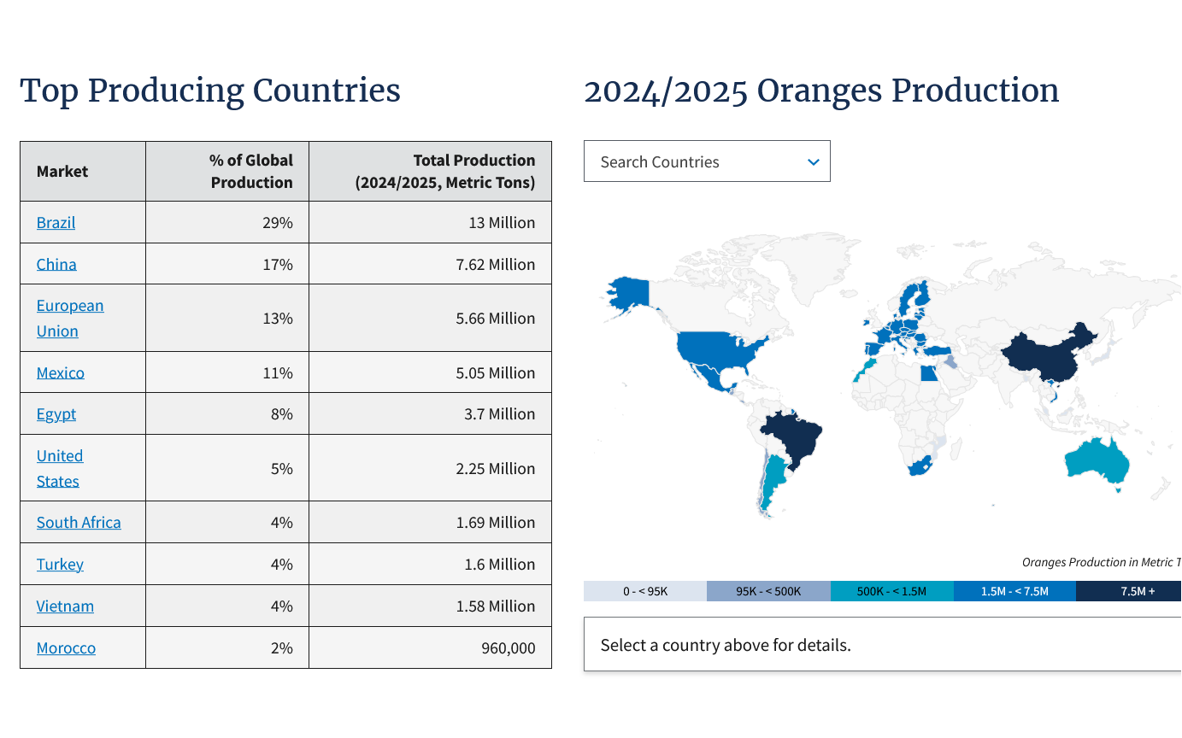Click the blue chevron in Search Countries
Image resolution: width=1182 pixels, height=738 pixels.
(x=813, y=161)
